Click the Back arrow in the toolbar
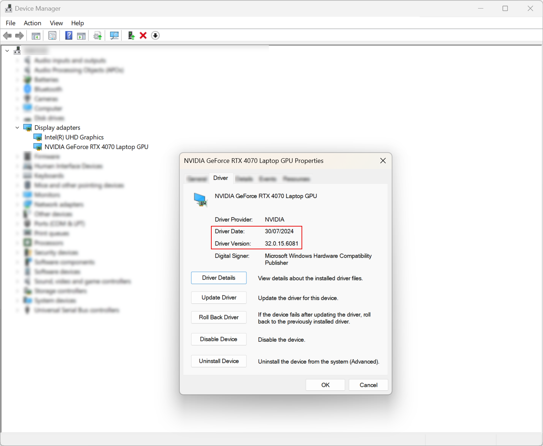Viewport: 543px width, 446px height. [x=7, y=36]
